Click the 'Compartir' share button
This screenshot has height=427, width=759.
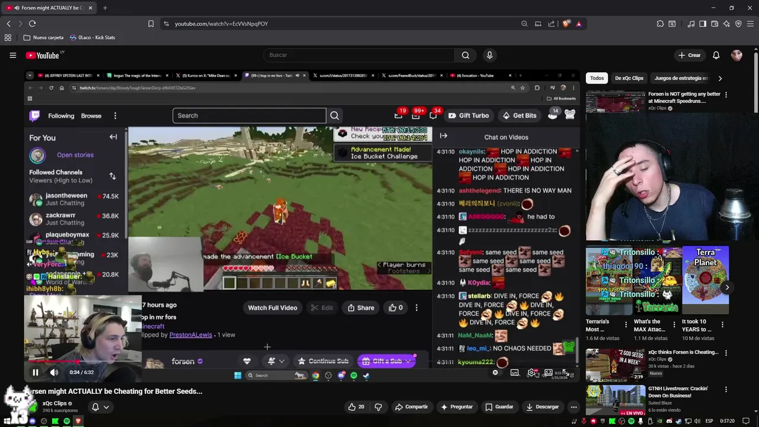tap(411, 407)
